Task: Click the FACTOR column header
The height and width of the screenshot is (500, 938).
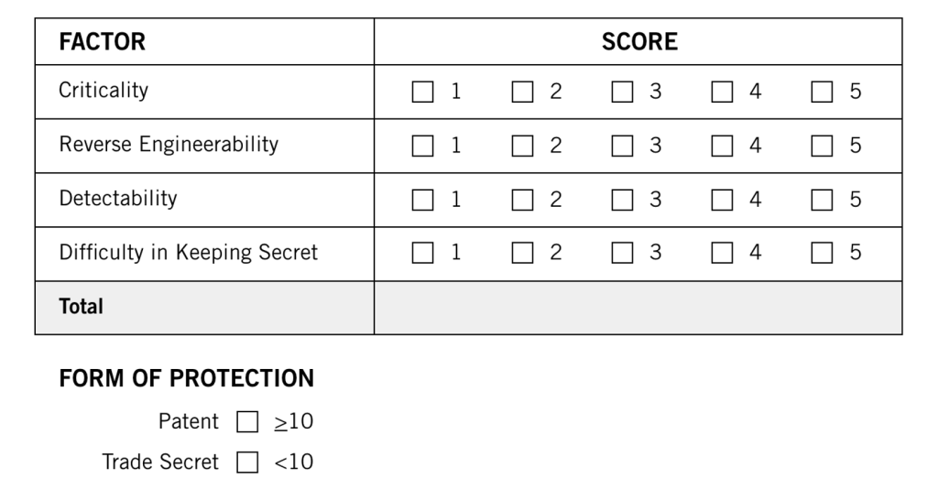Action: click(103, 41)
